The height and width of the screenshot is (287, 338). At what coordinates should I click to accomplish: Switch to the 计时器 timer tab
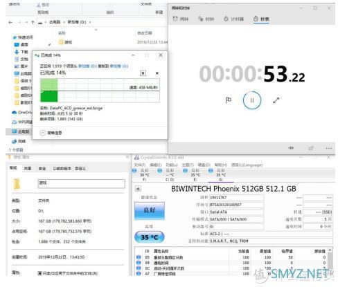233,19
